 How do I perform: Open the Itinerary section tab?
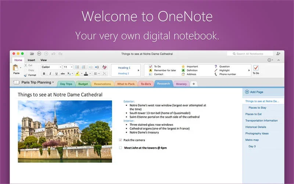click(x=181, y=84)
